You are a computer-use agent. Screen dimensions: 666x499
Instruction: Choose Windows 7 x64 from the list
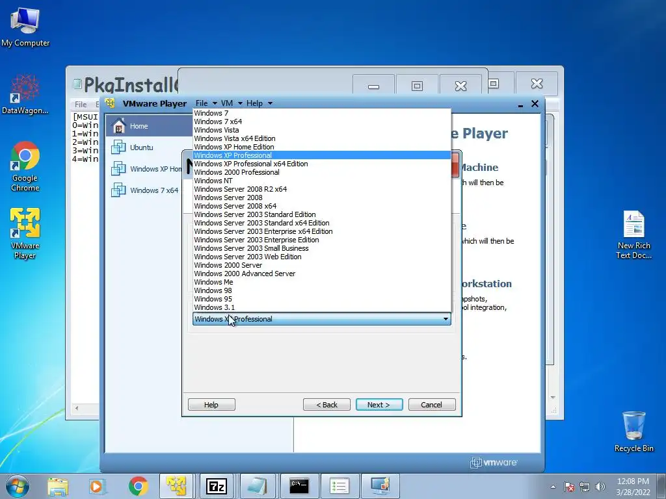[321, 122]
